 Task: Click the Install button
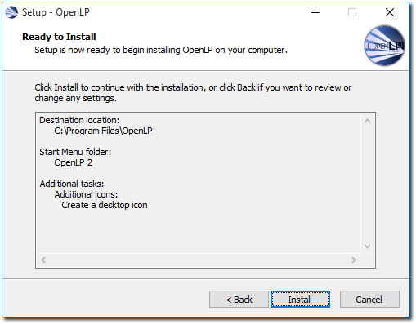(300, 300)
